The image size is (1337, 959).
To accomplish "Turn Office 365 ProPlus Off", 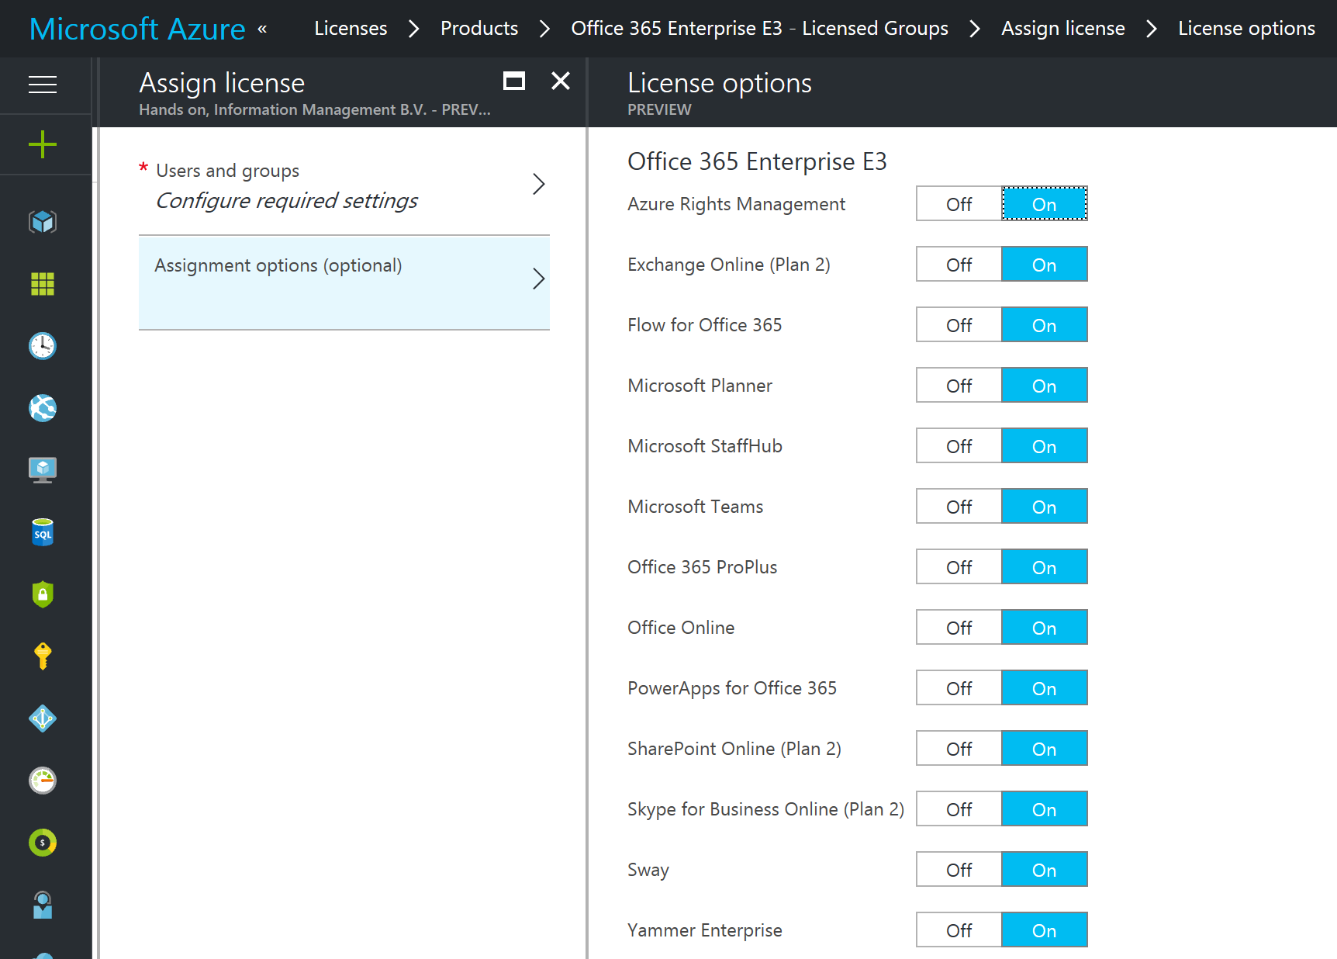I will 959,567.
